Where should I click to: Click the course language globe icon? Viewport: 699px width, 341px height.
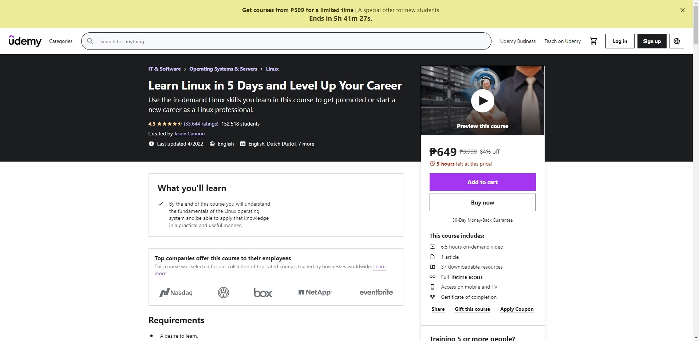coord(212,144)
